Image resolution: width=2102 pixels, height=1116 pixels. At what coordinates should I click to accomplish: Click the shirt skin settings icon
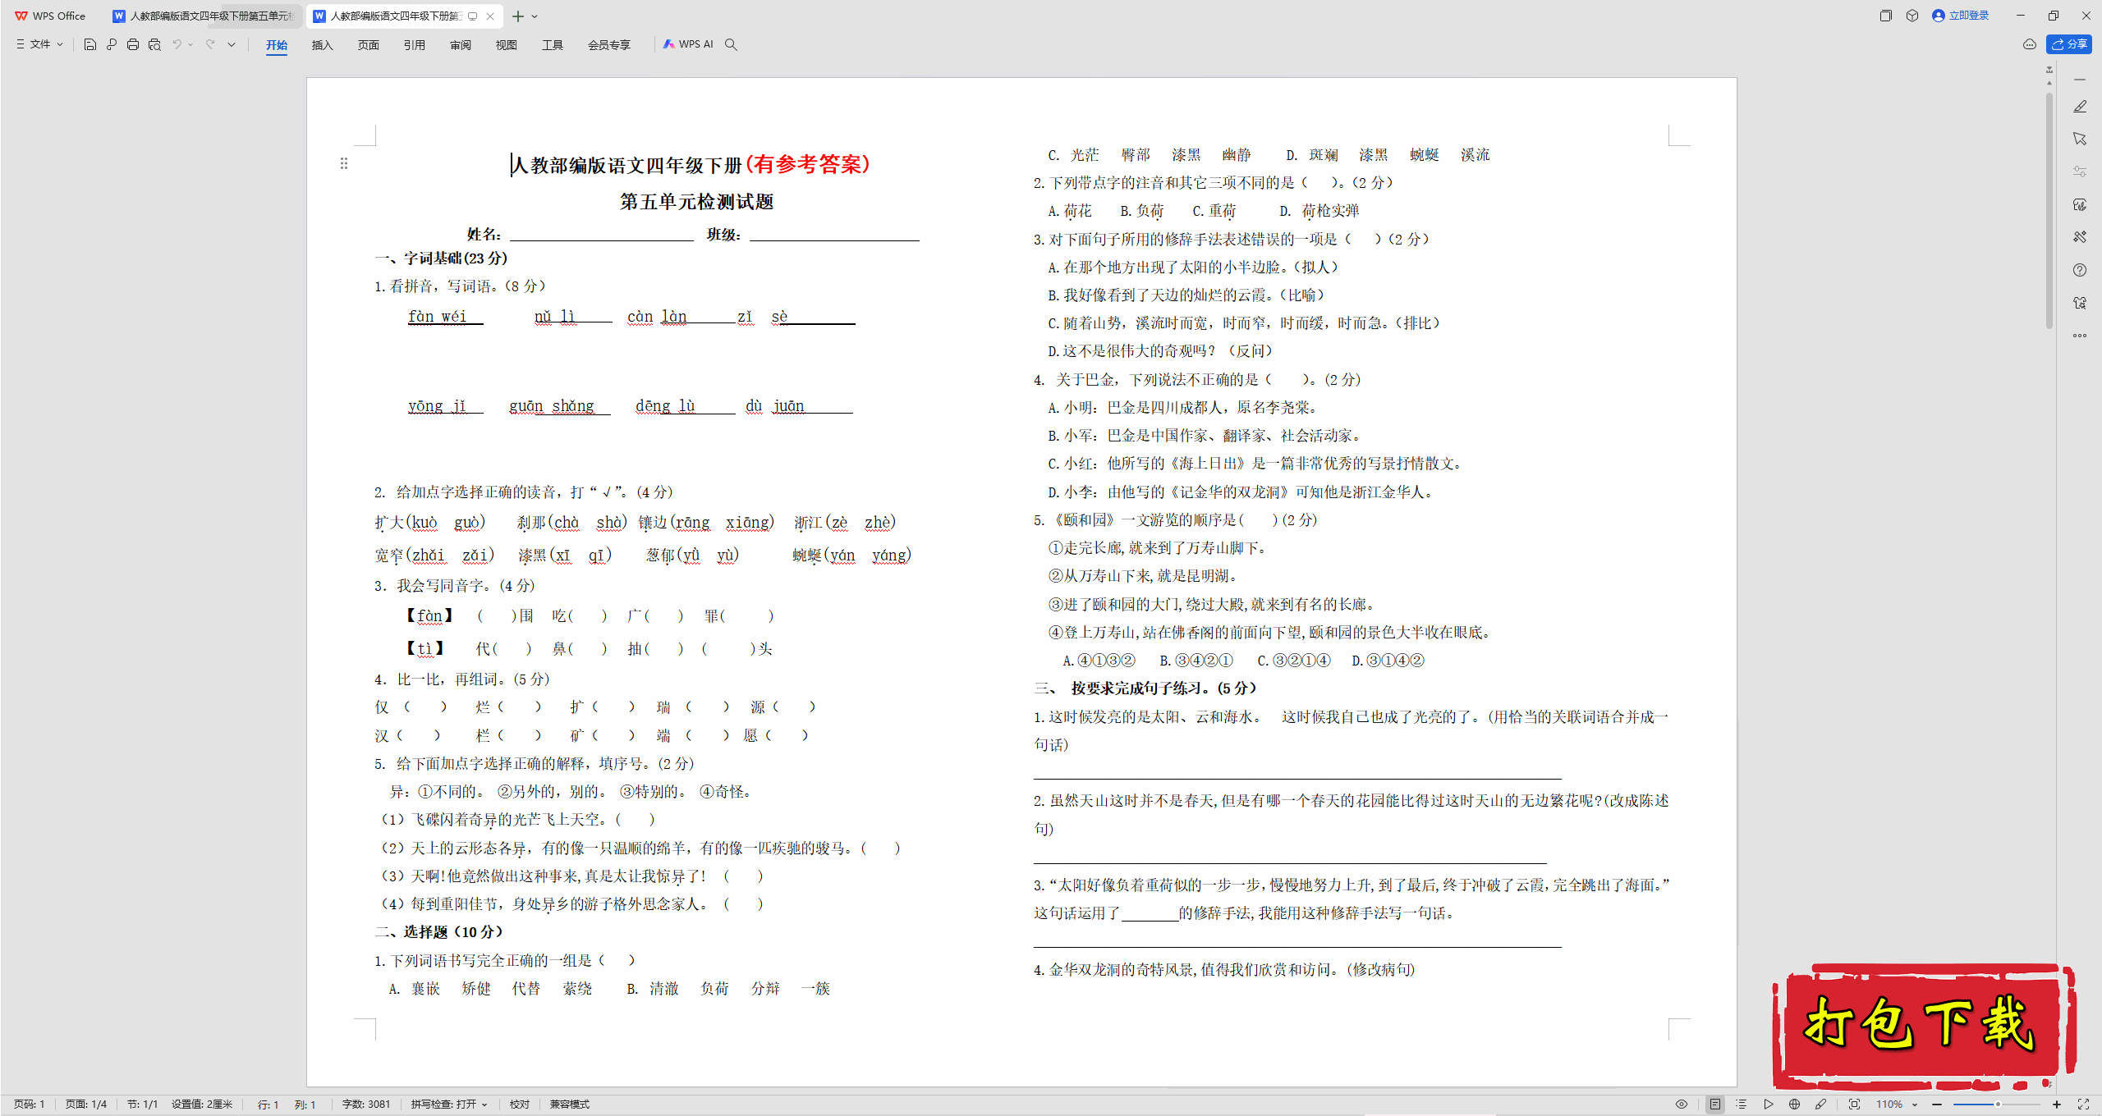click(2080, 303)
